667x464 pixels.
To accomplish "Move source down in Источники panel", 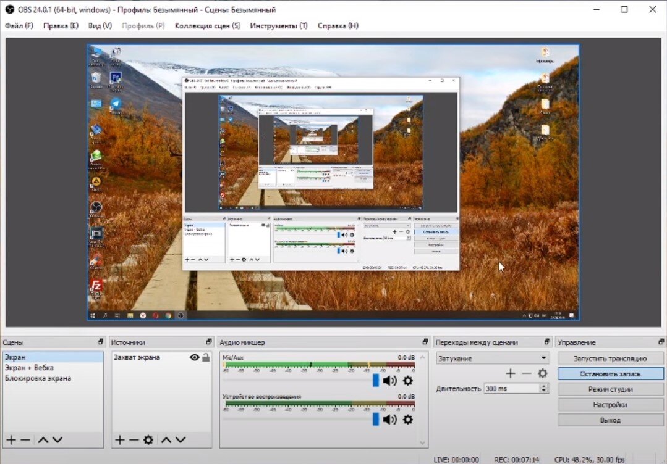I will tap(181, 440).
